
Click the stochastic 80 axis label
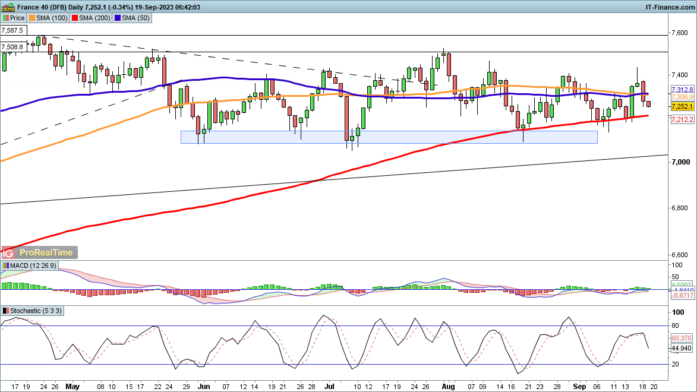675,326
